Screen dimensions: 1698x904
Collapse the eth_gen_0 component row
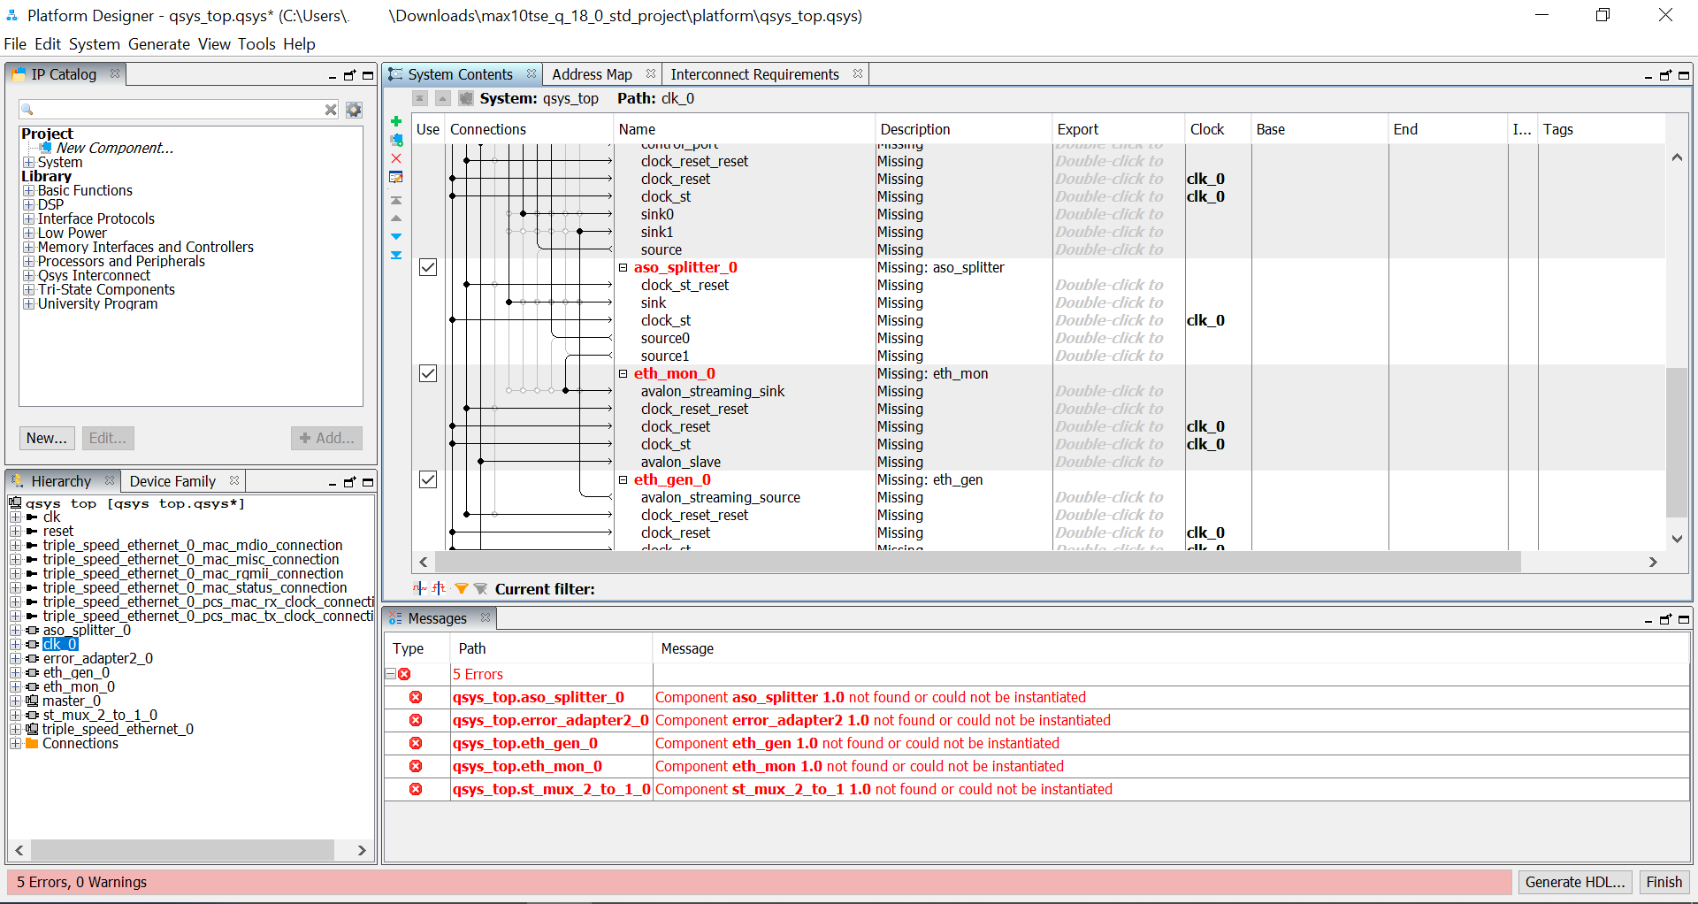[623, 479]
